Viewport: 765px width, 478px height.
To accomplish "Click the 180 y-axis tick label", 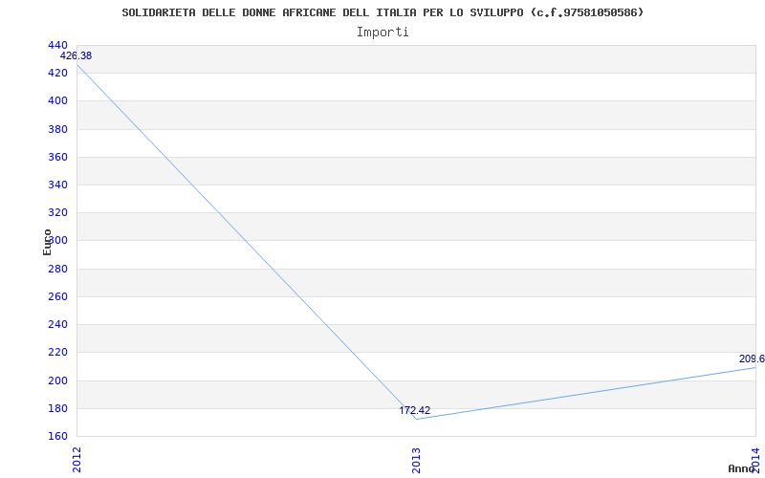I will point(57,408).
